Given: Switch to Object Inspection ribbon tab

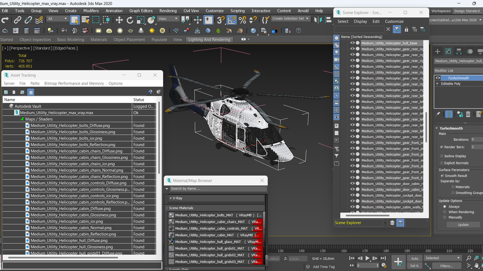Looking at the screenshot, I should (35, 39).
